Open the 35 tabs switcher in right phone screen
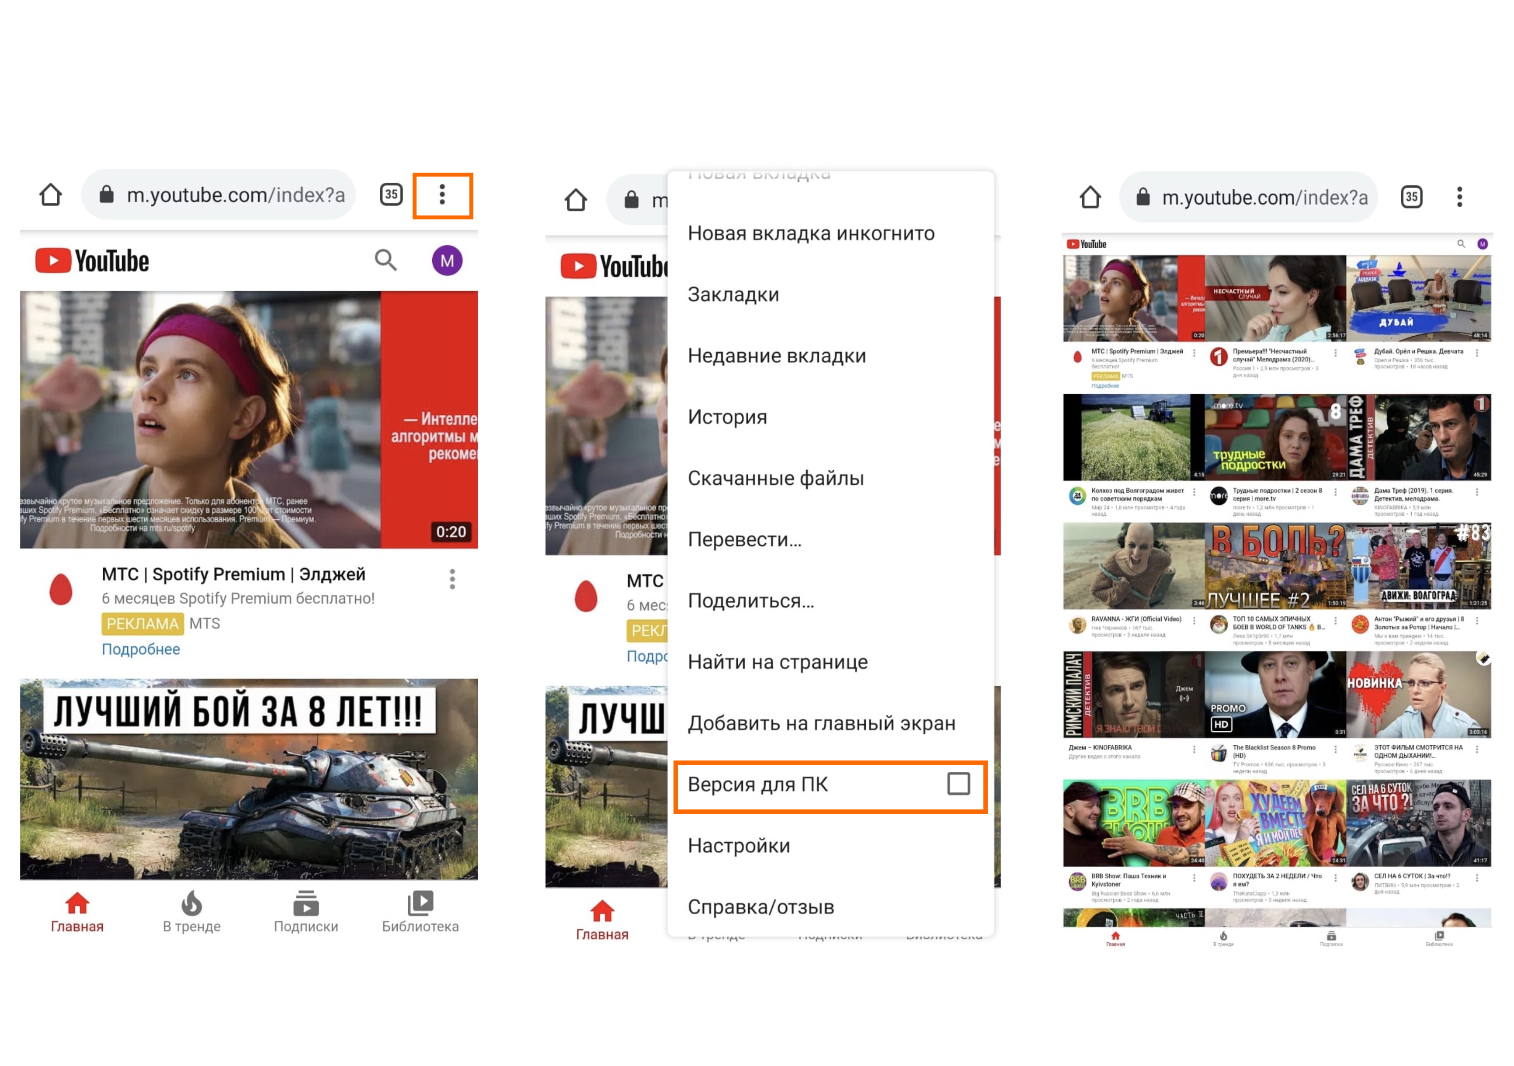This screenshot has width=1514, height=1066. pos(1411,197)
